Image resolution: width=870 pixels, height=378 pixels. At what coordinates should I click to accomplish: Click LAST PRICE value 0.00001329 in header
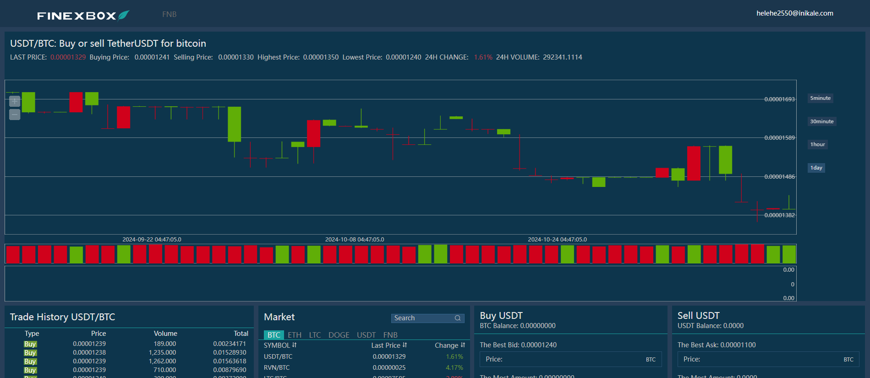(68, 57)
